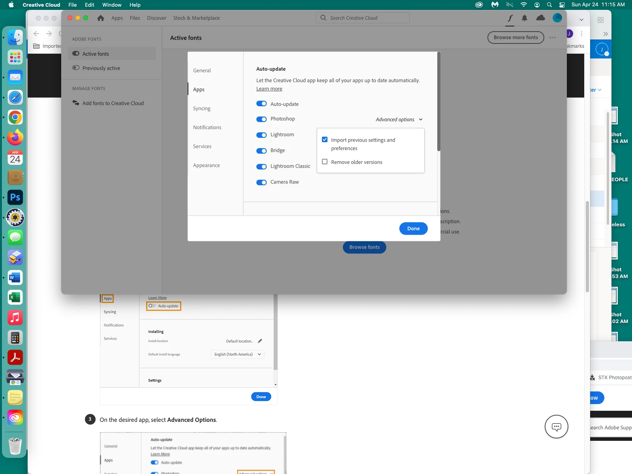Open the Notes app in dock
Screen dimensions: 632x474
(x=15, y=398)
